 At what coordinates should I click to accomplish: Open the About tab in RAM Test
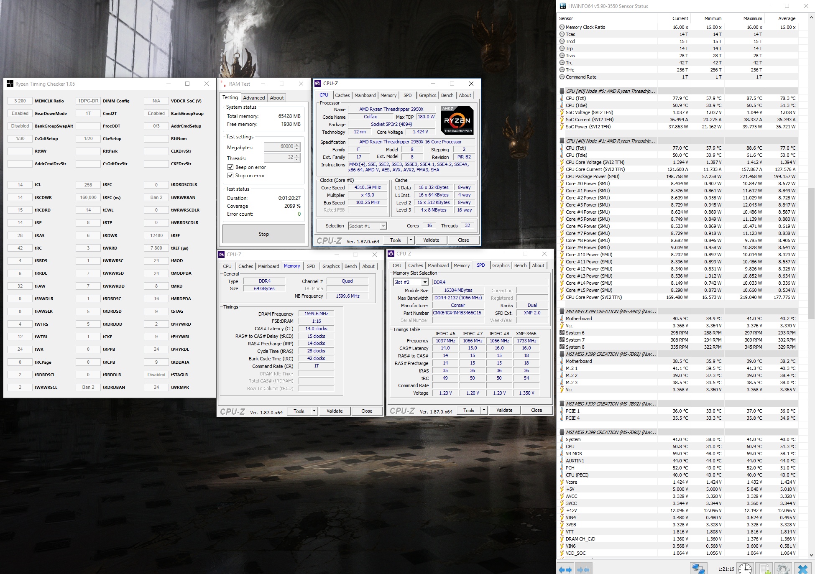coord(277,98)
